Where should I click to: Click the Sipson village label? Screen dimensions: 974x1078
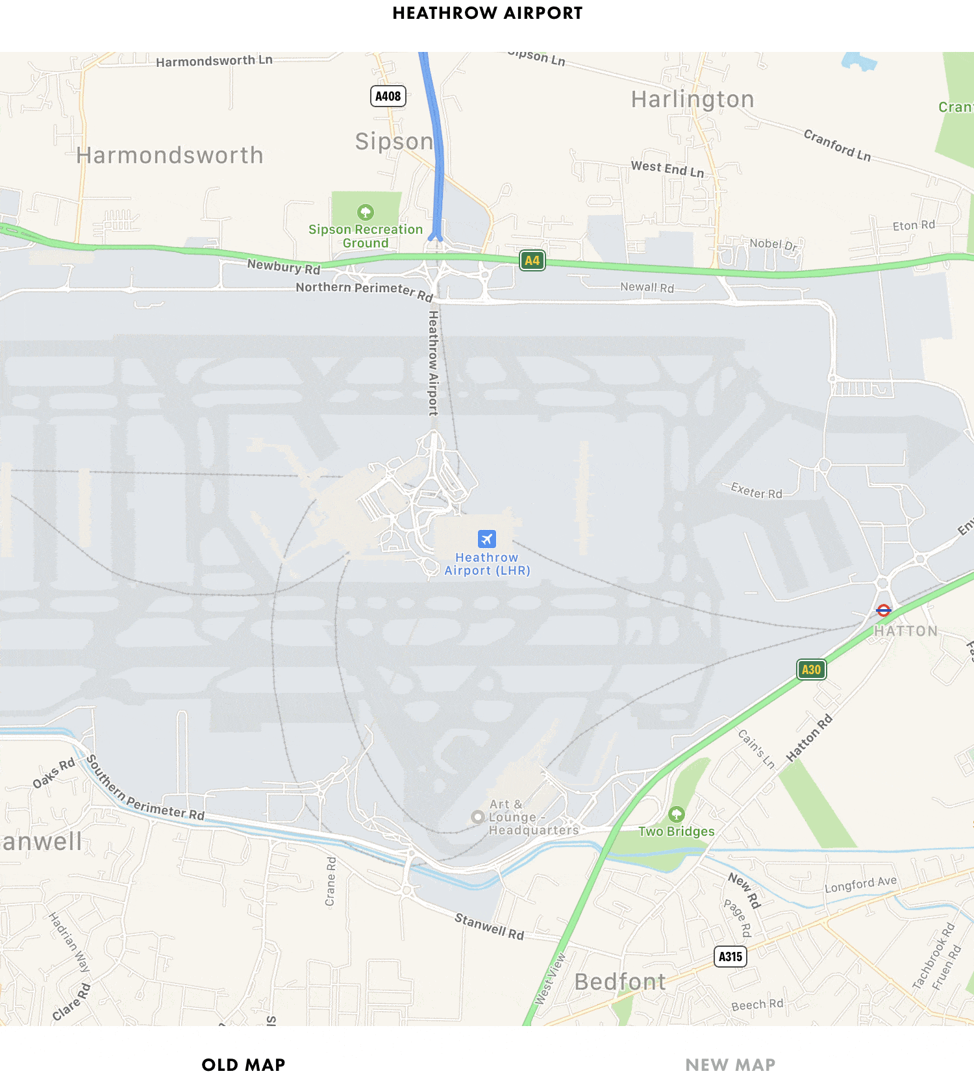394,142
